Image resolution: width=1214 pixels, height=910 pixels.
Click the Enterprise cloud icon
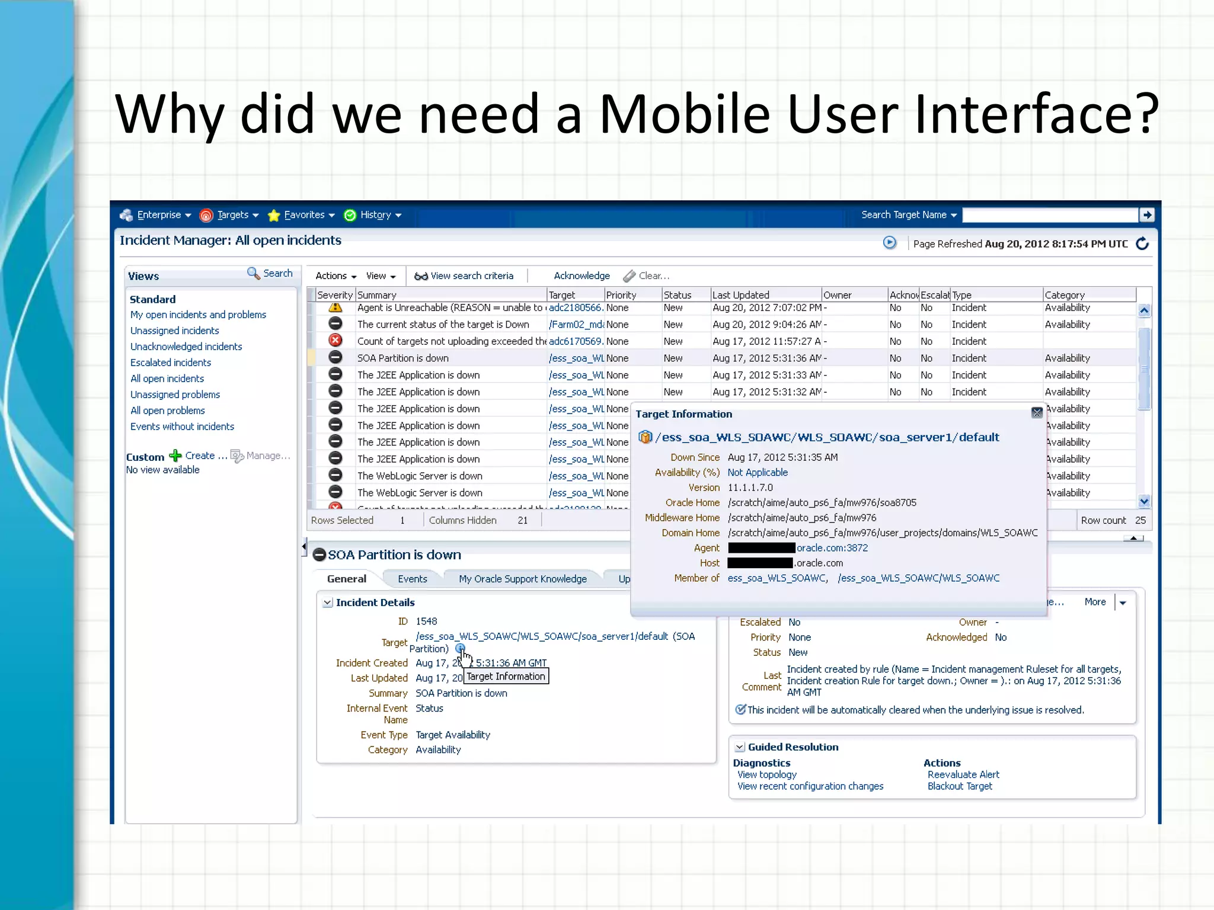[x=126, y=215]
